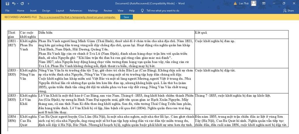This screenshot has height=134, width=299.
Task: Click the 'Khởi nghĩa Phan Bá Vành' cell
Action: [x=29, y=53]
